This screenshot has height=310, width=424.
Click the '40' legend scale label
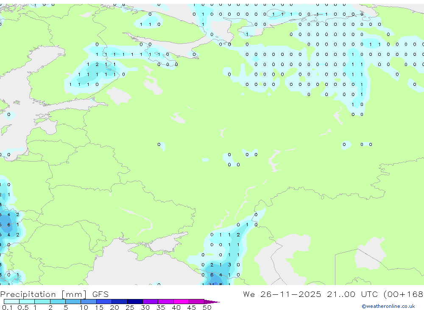coord(176,307)
